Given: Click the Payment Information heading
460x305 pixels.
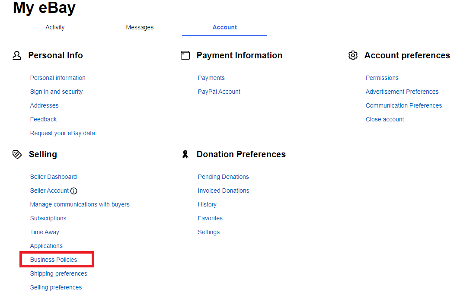Looking at the screenshot, I should (x=240, y=55).
